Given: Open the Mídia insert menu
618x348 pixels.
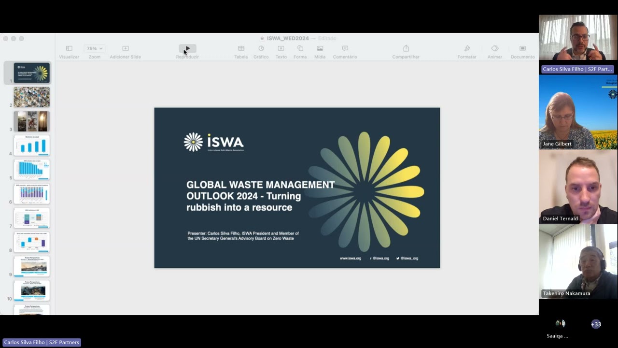Looking at the screenshot, I should (320, 49).
